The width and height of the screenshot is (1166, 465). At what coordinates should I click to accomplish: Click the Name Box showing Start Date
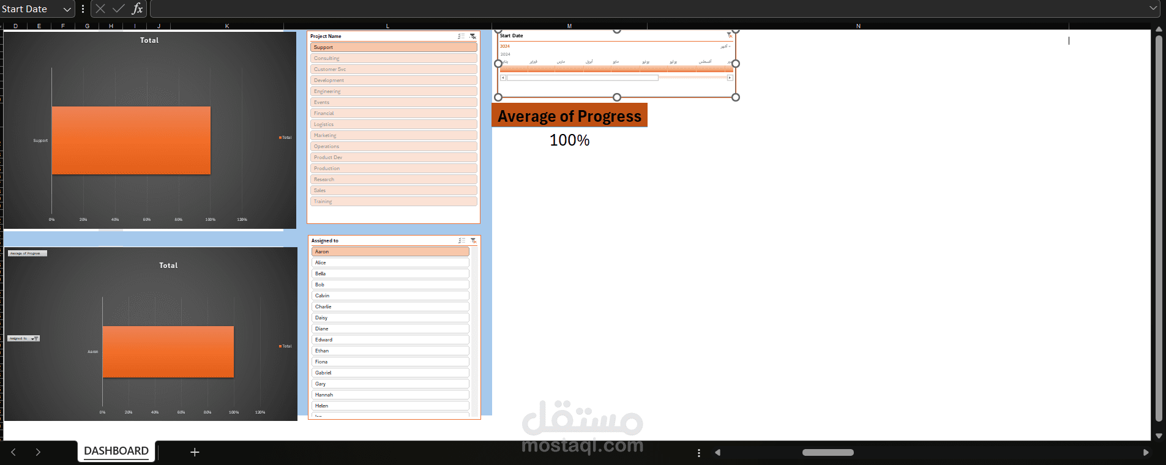tap(31, 9)
